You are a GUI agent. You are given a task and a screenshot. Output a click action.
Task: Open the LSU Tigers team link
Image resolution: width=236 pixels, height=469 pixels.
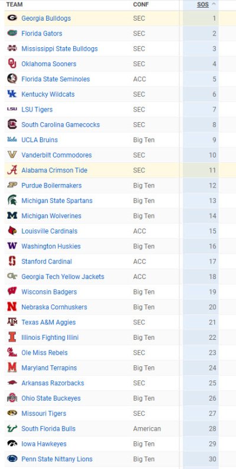coord(37,110)
